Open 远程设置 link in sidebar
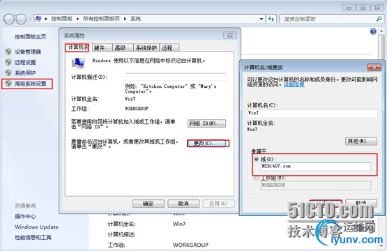This screenshot has height=251, width=387. point(25,62)
